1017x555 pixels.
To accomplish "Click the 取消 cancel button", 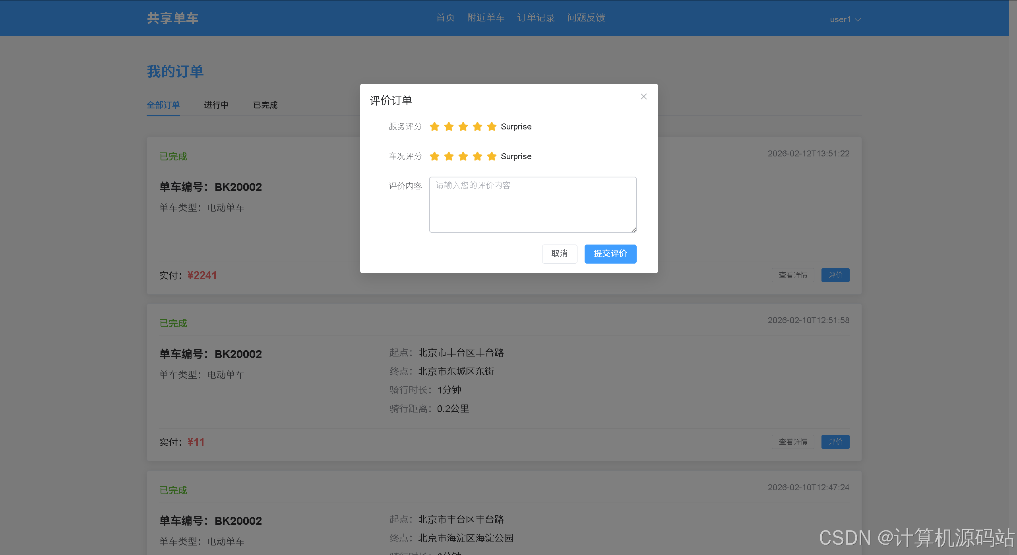I will 559,254.
